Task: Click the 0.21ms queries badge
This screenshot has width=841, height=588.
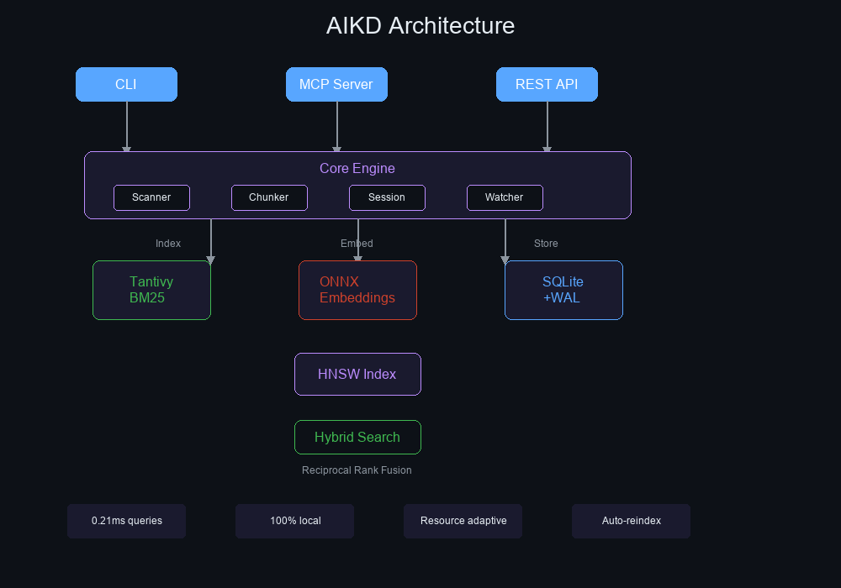Action: click(x=127, y=521)
